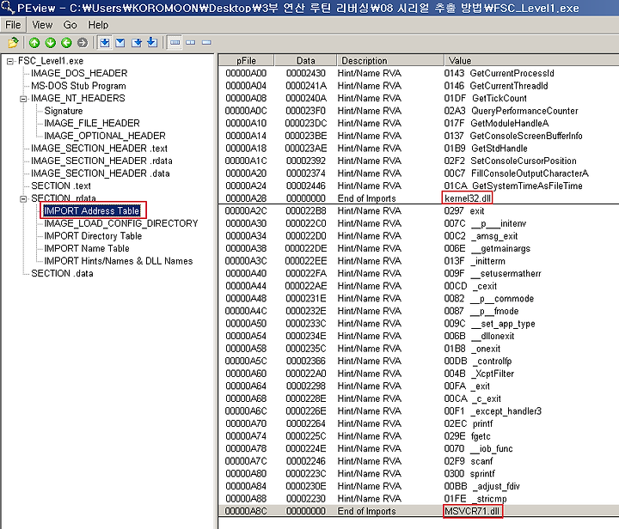Click the GetCurrentProcessId value cell
Viewport: 619px width, 529px height.
coord(499,73)
